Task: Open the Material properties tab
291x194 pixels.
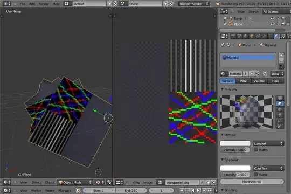Action: tap(276, 36)
